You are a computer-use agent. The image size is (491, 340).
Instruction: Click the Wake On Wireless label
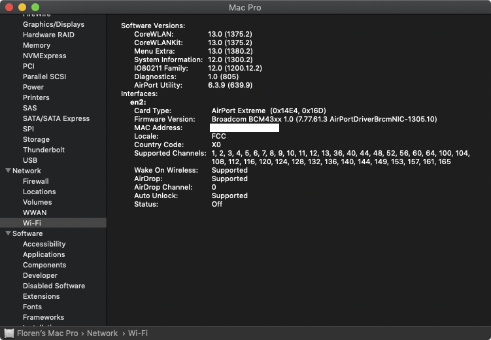166,170
